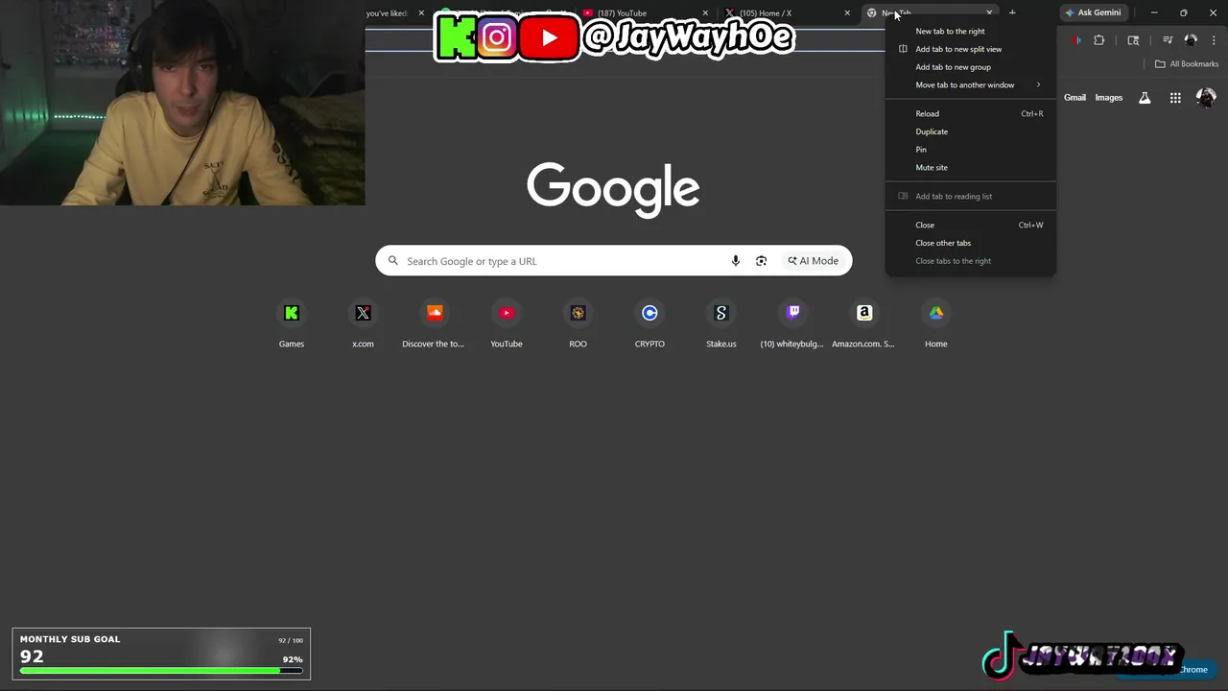The width and height of the screenshot is (1228, 691).
Task: Open the CRYPTO shortcut tile
Action: [649, 324]
